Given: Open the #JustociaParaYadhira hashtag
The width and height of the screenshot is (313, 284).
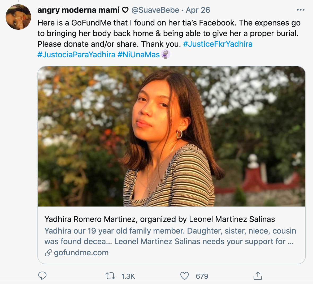Looking at the screenshot, I should tap(76, 55).
